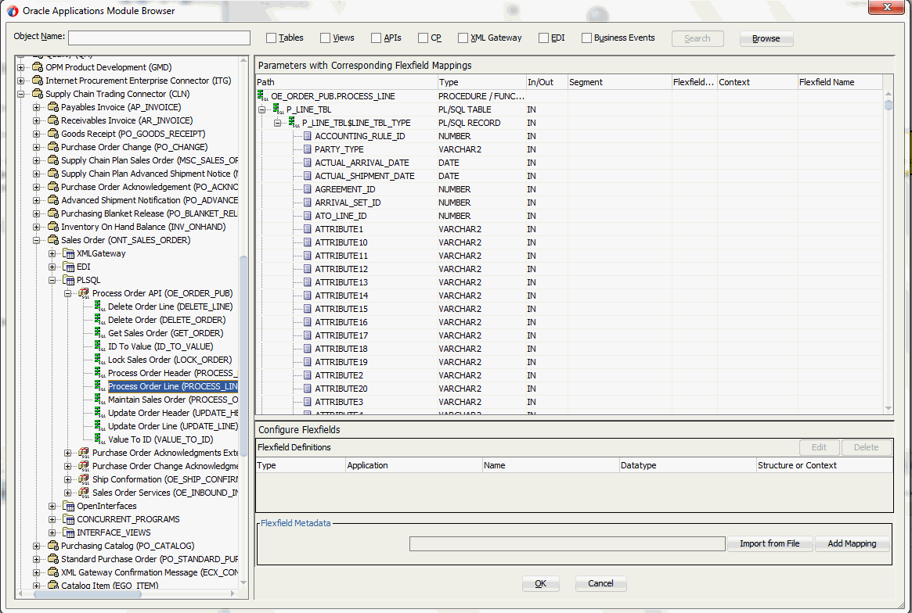Select Maintain Sales Order tree item
Image resolution: width=912 pixels, height=613 pixels.
pyautogui.click(x=173, y=400)
